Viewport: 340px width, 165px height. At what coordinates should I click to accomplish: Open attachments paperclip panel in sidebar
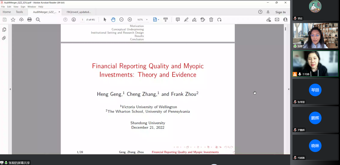pyautogui.click(x=4, y=38)
